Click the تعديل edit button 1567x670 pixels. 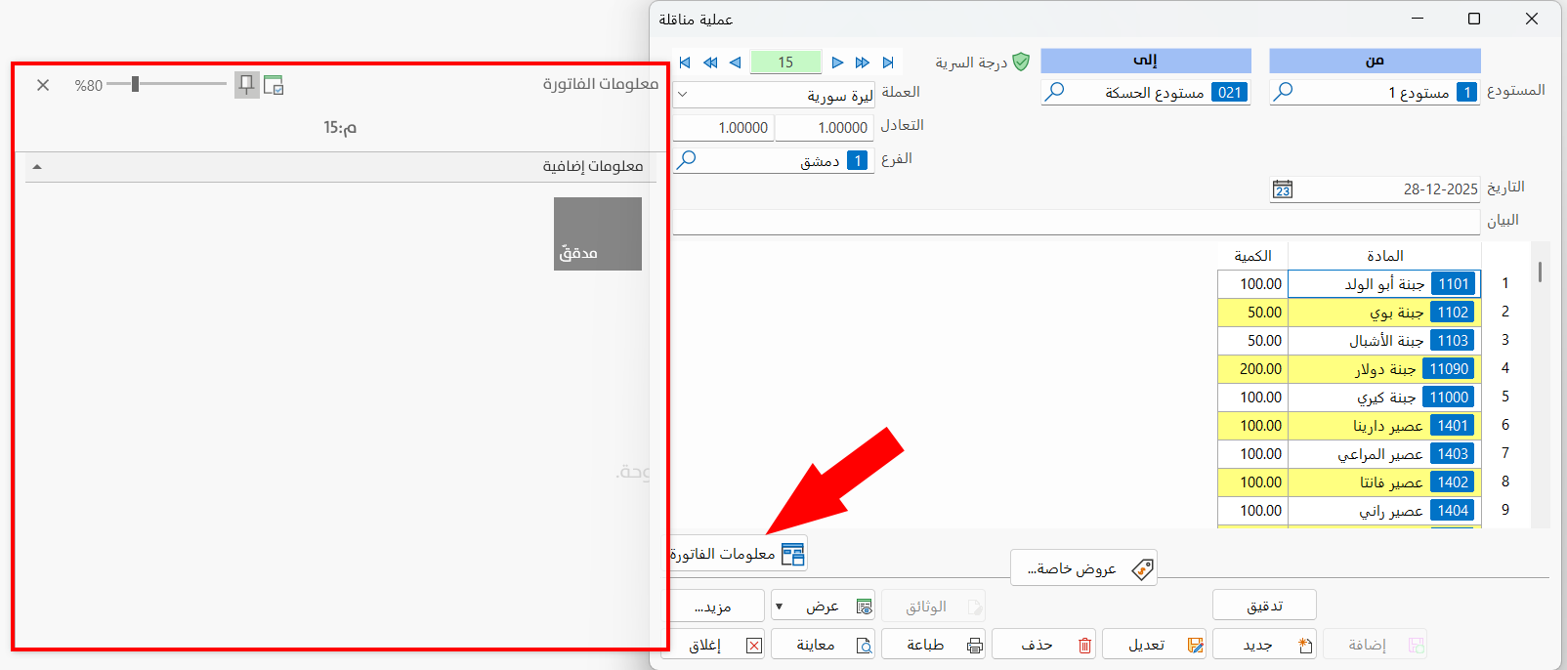click(x=1154, y=645)
